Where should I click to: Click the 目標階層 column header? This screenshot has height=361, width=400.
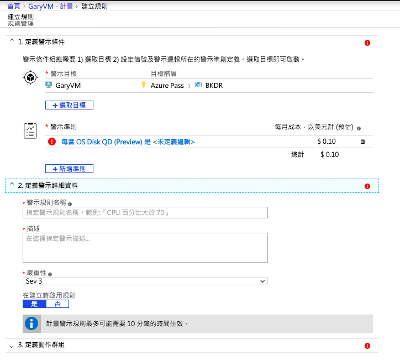(x=164, y=74)
